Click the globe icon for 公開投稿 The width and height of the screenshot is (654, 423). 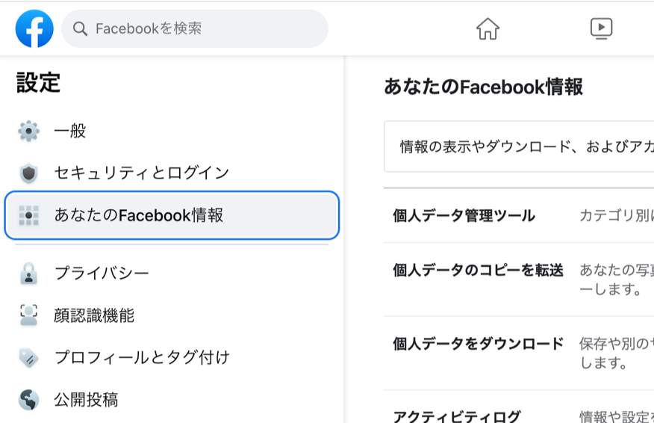pos(28,400)
